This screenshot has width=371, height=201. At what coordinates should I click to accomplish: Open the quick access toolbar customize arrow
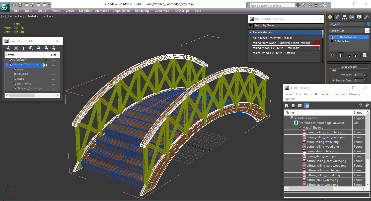tap(49, 5)
